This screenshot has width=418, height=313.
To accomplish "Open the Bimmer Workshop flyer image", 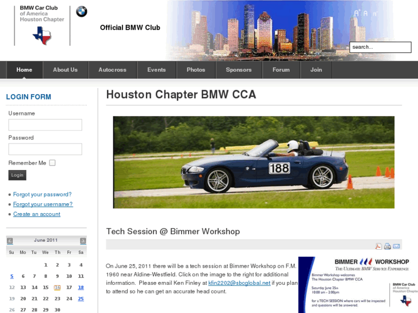I will click(358, 285).
